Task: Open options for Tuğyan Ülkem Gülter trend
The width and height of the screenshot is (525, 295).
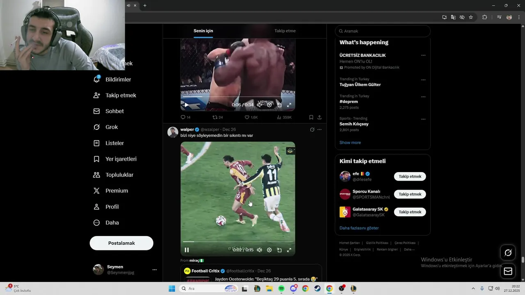Action: point(423,80)
